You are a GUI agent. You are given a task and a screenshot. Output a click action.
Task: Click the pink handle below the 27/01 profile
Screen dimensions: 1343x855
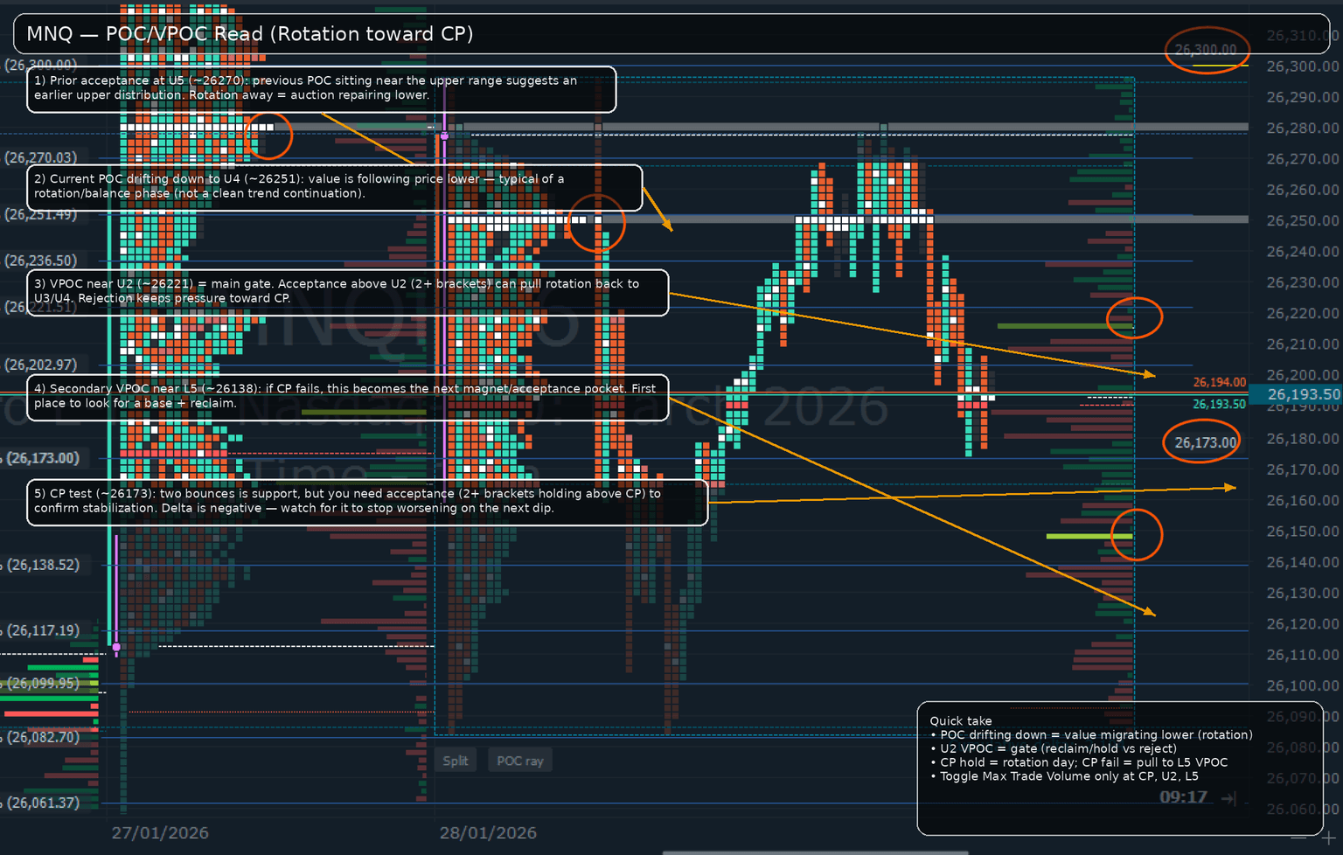116,647
